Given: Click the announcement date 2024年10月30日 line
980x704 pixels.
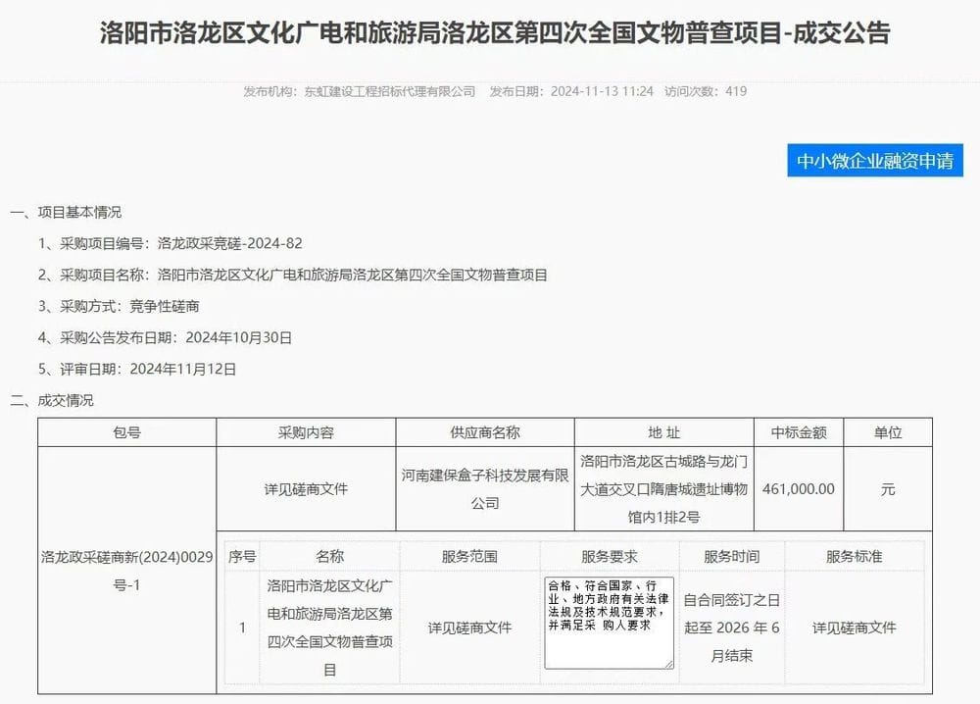Looking at the screenshot, I should coord(165,337).
